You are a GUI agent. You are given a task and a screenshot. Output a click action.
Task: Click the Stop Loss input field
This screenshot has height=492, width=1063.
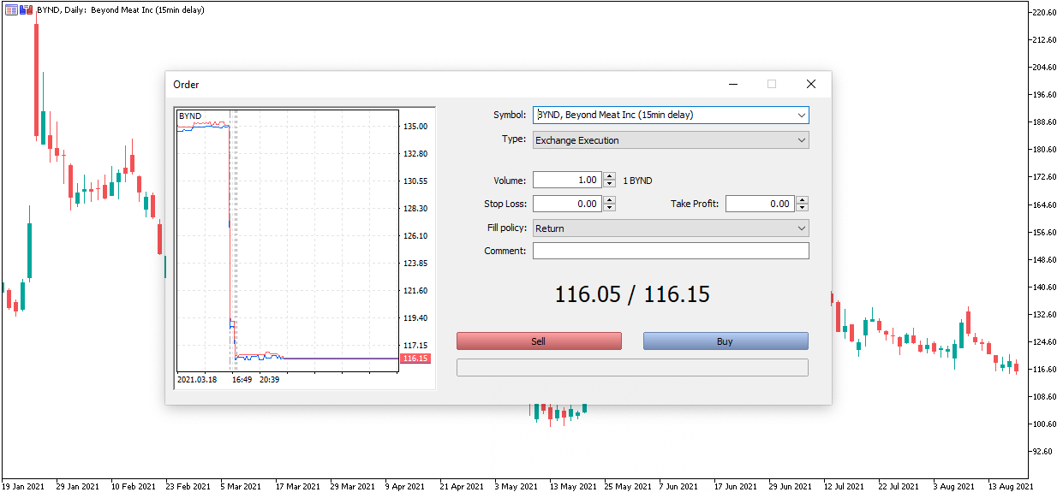(567, 204)
